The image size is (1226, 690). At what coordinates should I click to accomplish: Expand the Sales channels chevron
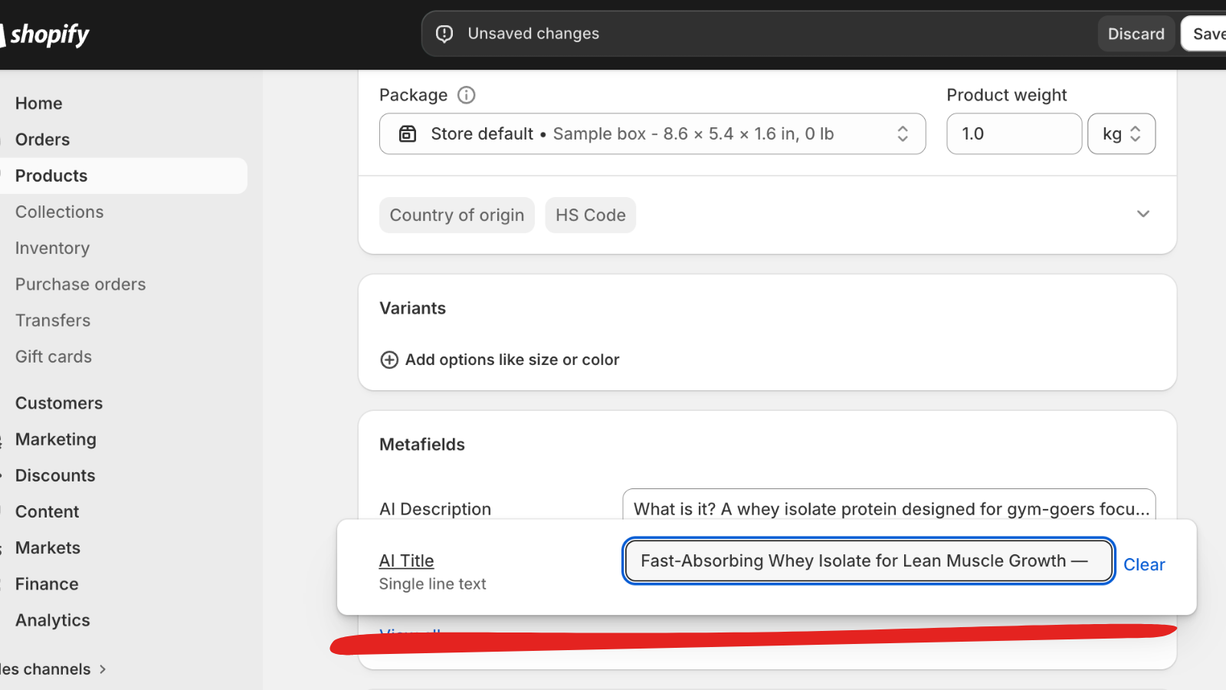click(103, 669)
